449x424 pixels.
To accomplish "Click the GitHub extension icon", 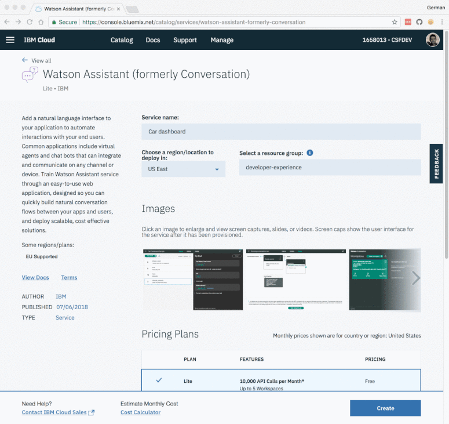I will 419,22.
